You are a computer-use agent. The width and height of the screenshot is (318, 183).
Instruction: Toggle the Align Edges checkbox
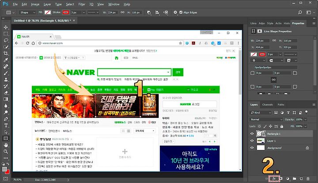click(181, 12)
